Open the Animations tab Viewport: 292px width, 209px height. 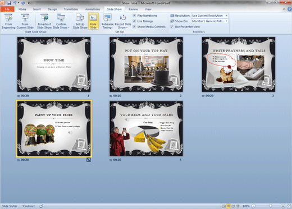pos(93,9)
